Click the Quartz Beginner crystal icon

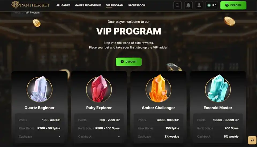40,89
